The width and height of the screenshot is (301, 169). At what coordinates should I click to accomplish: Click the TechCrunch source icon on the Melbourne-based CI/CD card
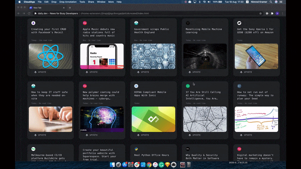click(x=33, y=149)
